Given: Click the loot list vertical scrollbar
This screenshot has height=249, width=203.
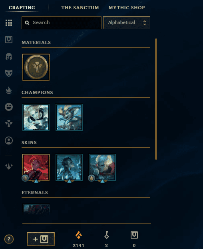Looking at the screenshot, I should click(156, 99).
